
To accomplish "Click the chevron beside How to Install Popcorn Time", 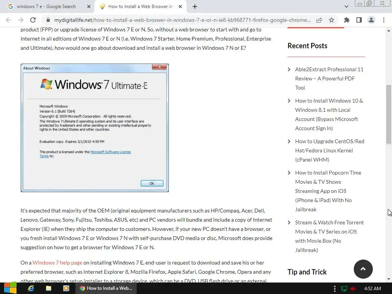I will [x=289, y=173].
